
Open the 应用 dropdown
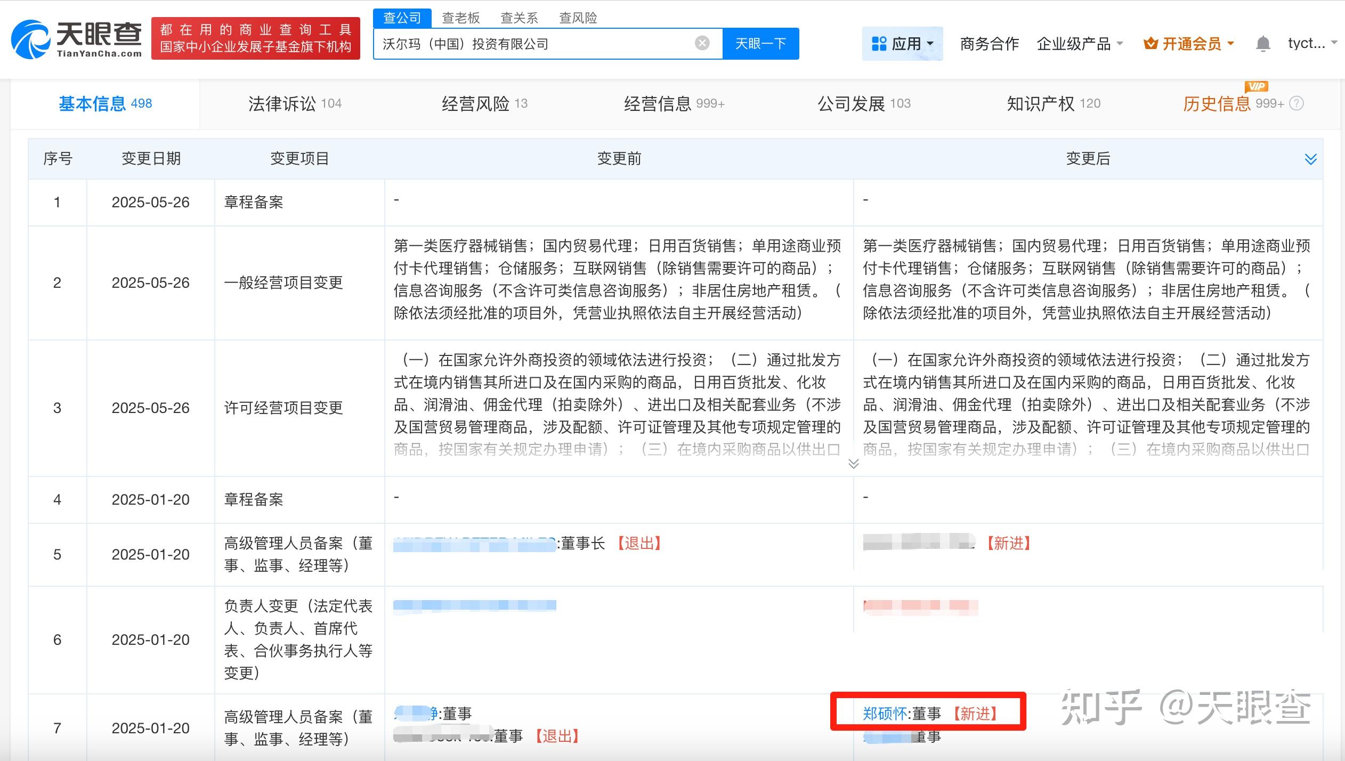(902, 44)
